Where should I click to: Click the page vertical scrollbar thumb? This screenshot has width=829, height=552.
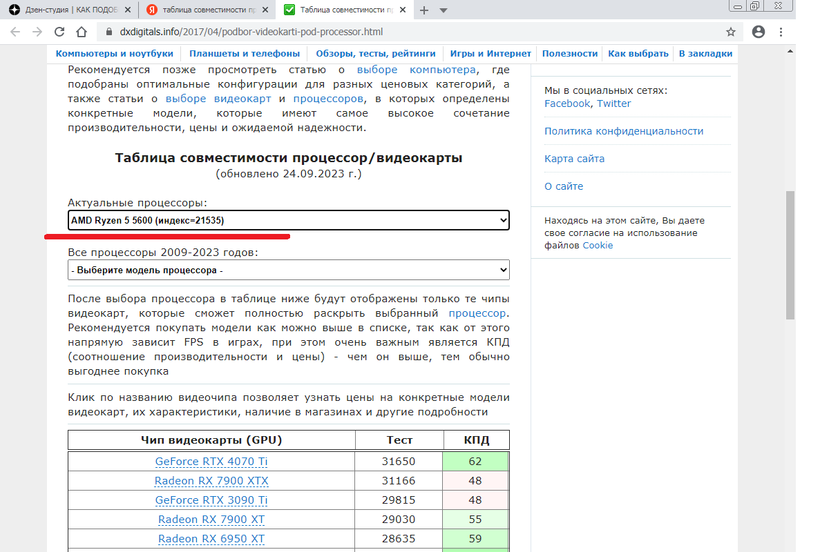coord(790,255)
